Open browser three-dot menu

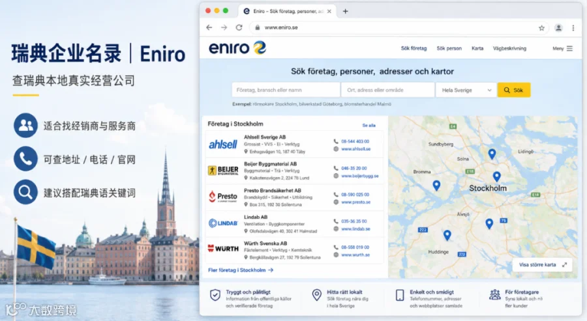573,27
